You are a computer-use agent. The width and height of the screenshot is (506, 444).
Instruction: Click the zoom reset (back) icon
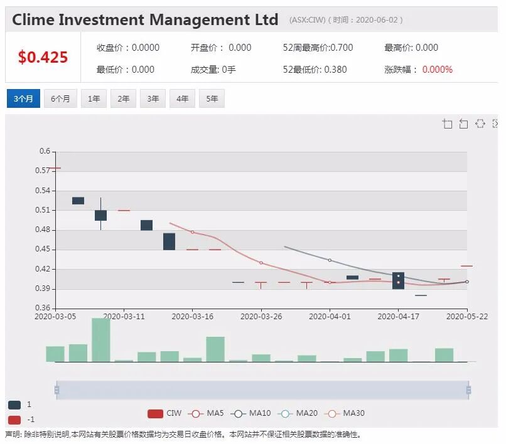point(463,124)
